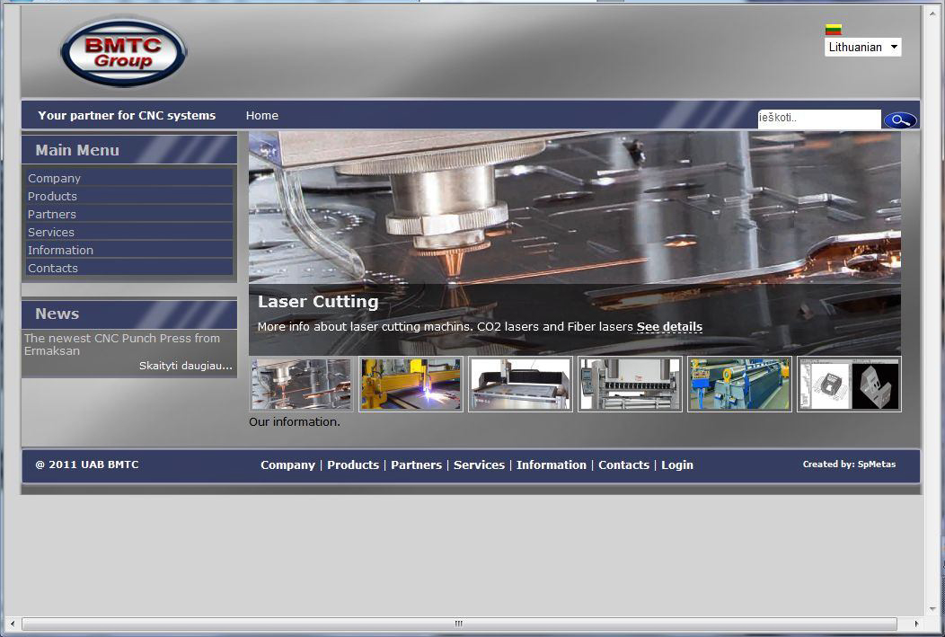Select the yellow plasma cutter thumbnail

point(411,385)
